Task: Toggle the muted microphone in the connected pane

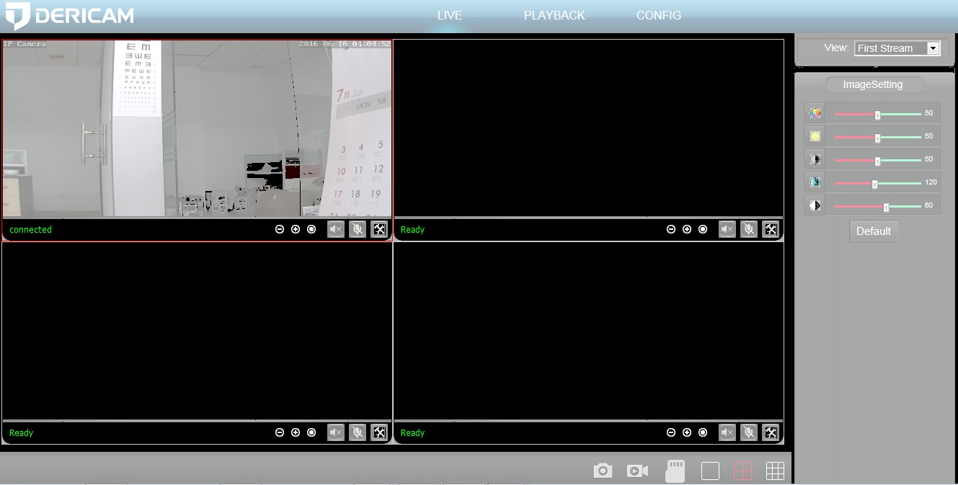Action: [x=358, y=229]
